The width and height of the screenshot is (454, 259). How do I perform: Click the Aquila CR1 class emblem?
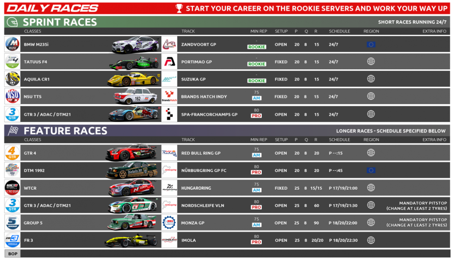[x=12, y=79]
